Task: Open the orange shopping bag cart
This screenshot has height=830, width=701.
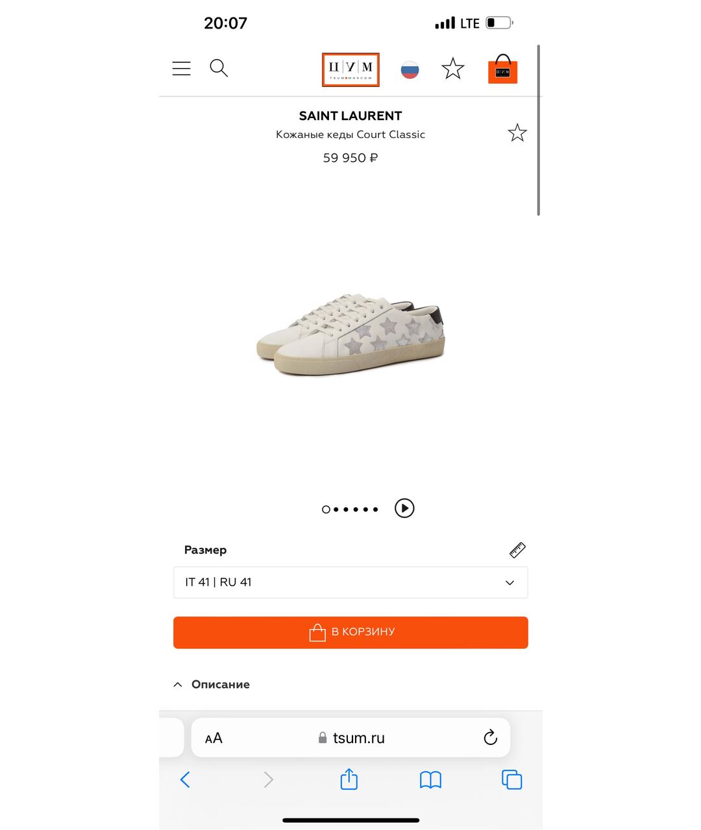Action: tap(502, 69)
